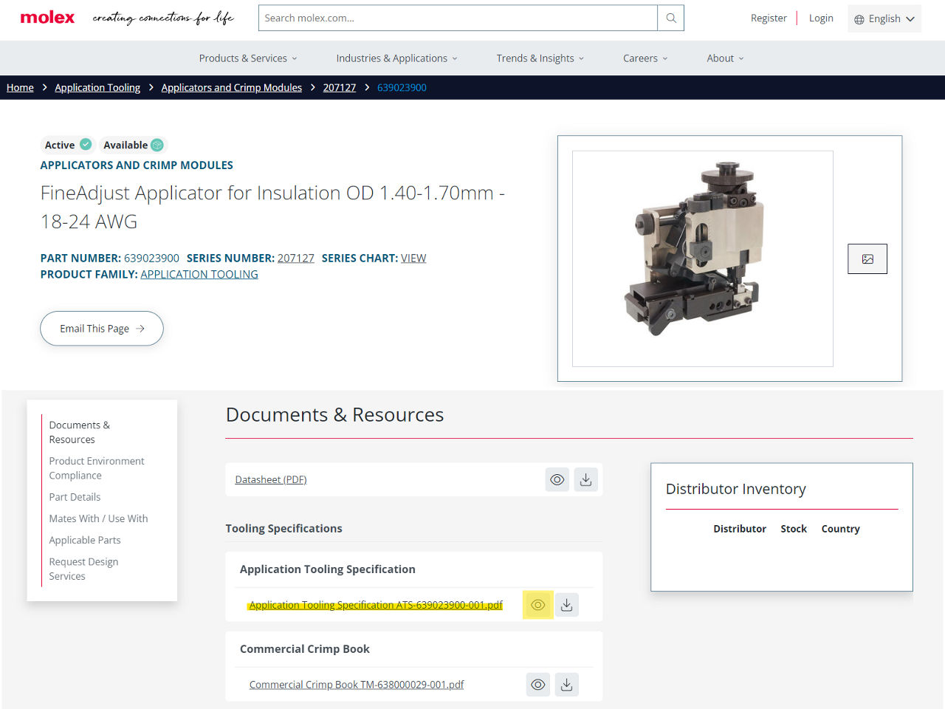945x709 pixels.
Task: Click the Molex logo
Action: (47, 18)
